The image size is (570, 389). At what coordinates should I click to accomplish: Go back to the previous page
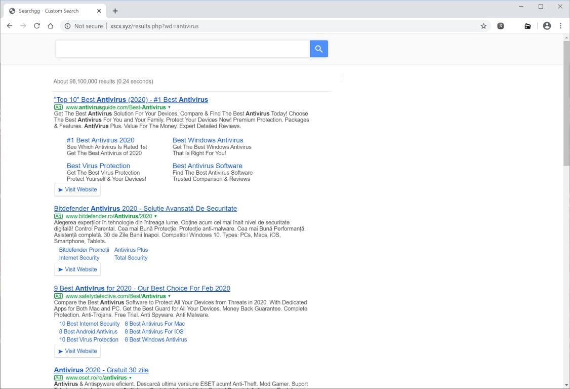tap(10, 26)
